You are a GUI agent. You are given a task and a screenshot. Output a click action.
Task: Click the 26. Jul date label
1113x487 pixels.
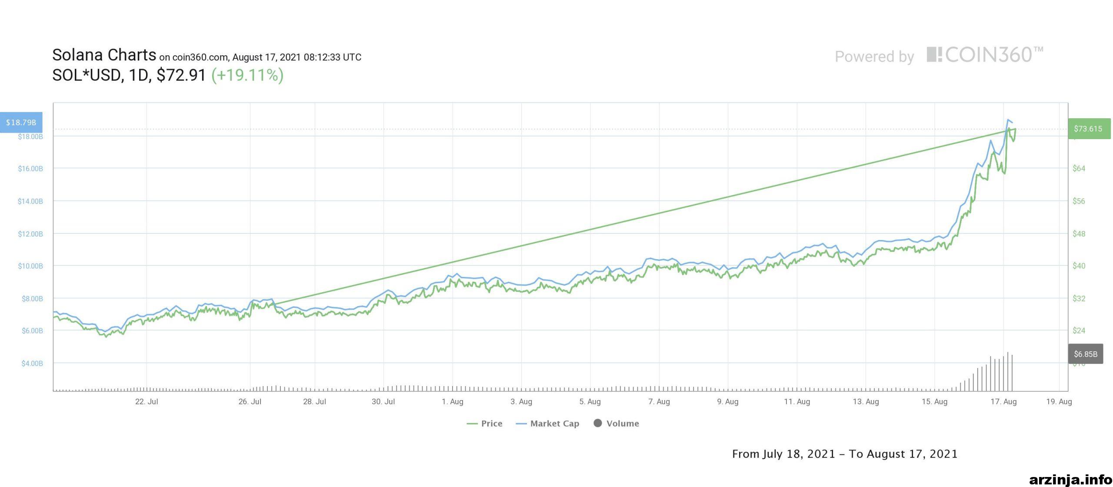pos(250,402)
